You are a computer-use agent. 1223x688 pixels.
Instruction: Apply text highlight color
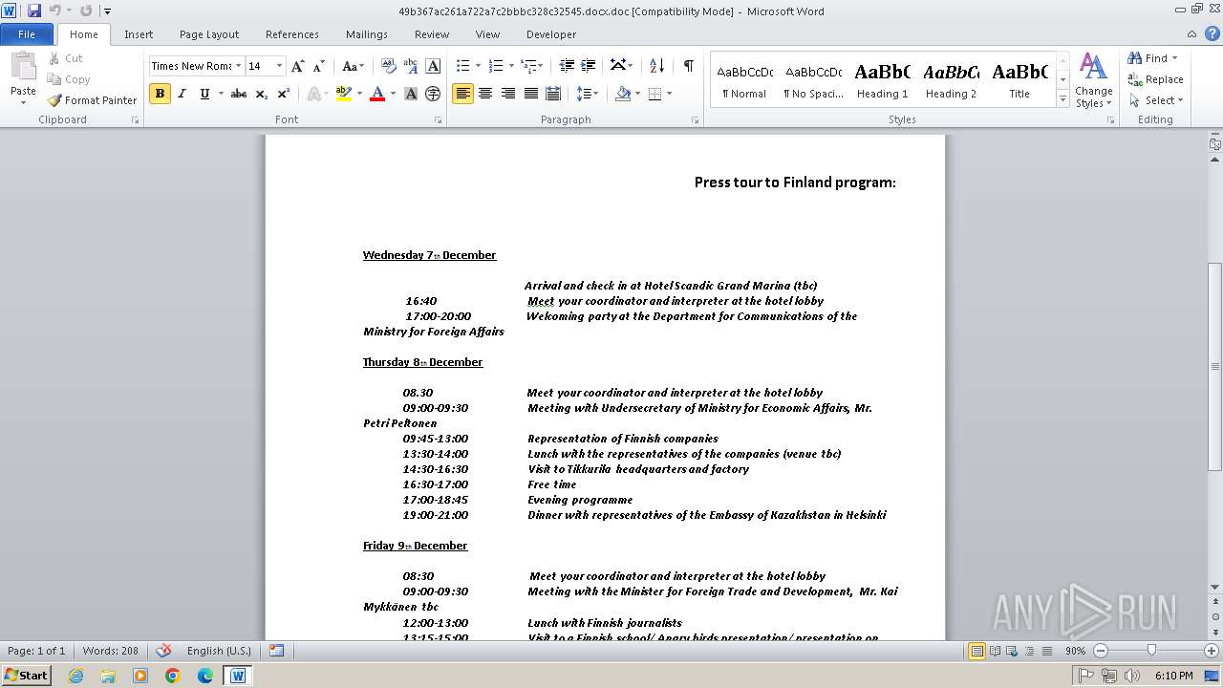click(344, 94)
